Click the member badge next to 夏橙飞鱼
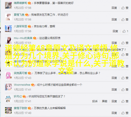Image resolution: width=131 pixels, height=117 pixels. (27, 15)
